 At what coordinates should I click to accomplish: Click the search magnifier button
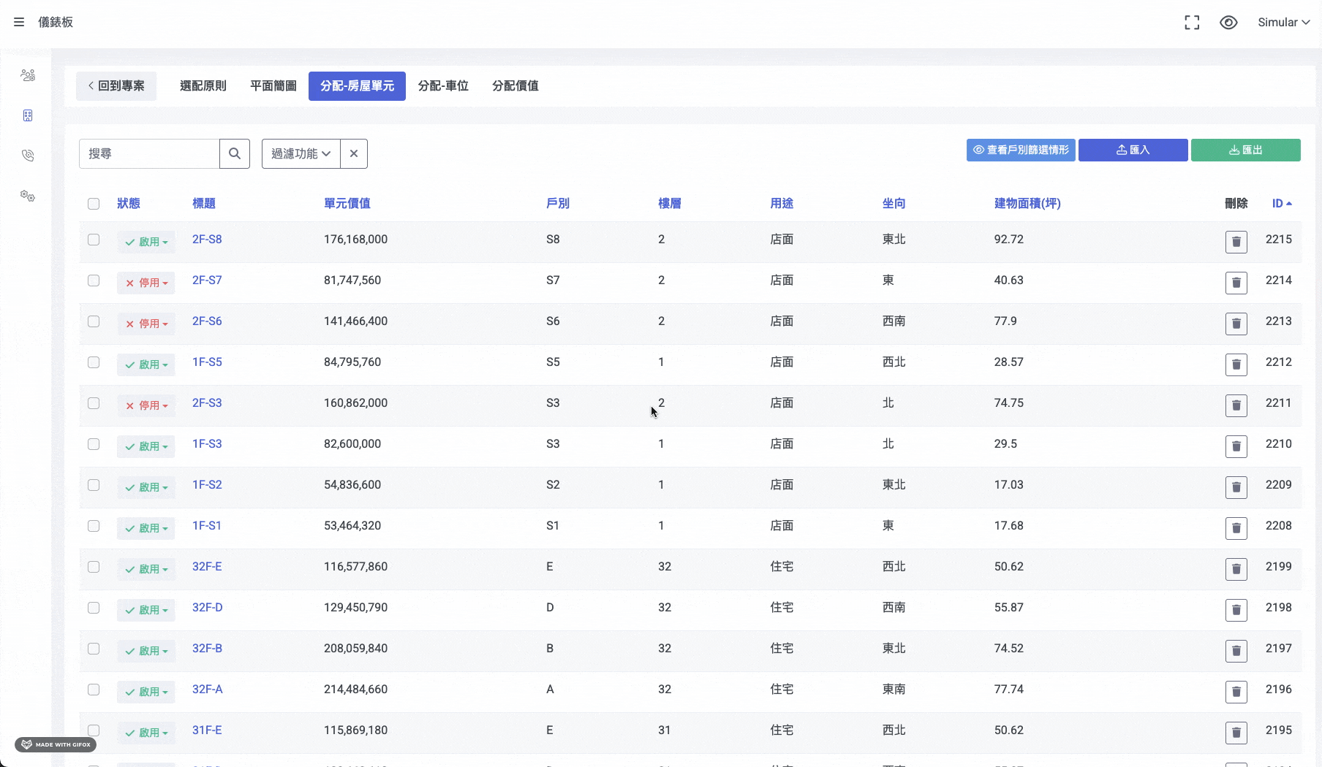point(235,153)
